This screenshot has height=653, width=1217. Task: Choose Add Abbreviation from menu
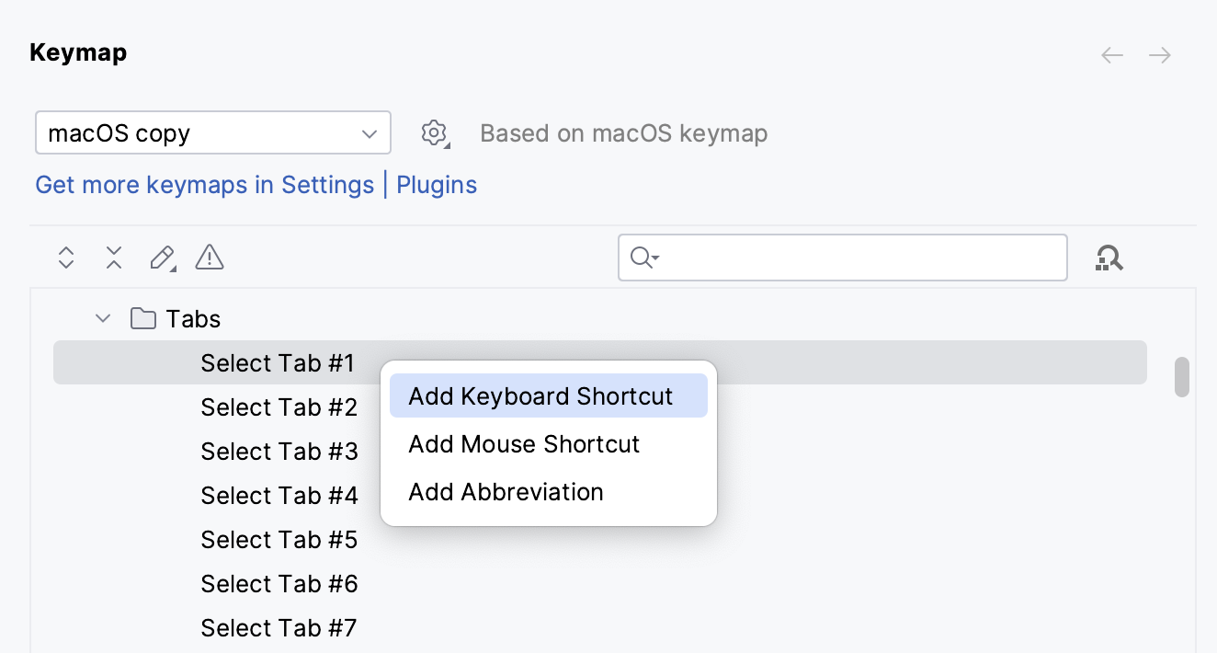click(505, 492)
